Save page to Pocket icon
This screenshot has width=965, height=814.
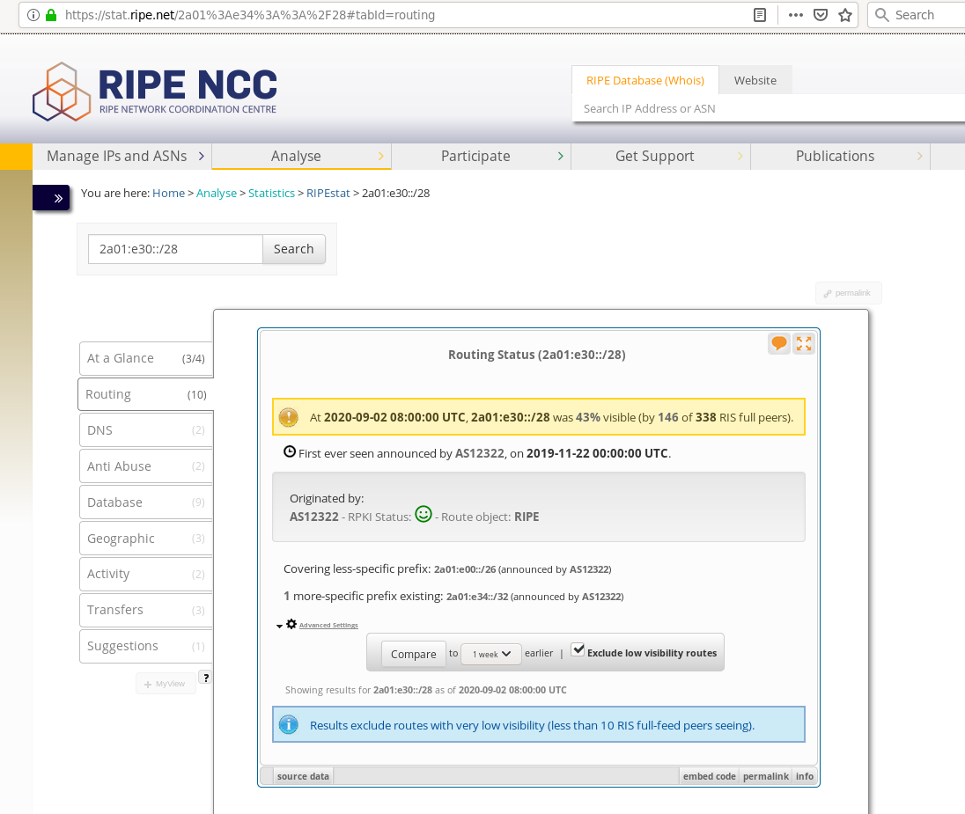pos(821,15)
